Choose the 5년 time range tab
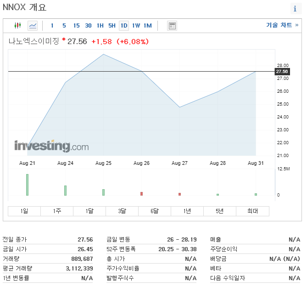The width and height of the screenshot is (307, 287). [x=220, y=211]
